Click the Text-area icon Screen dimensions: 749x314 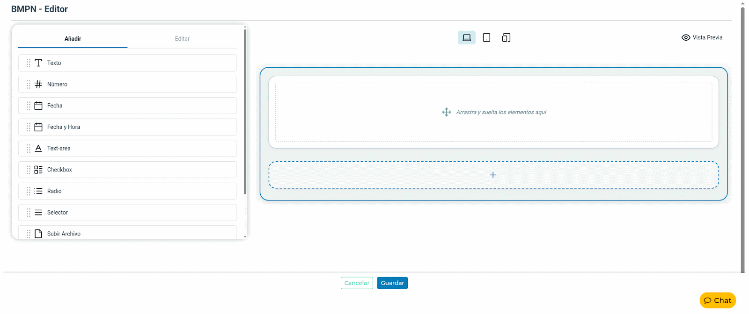pos(38,149)
